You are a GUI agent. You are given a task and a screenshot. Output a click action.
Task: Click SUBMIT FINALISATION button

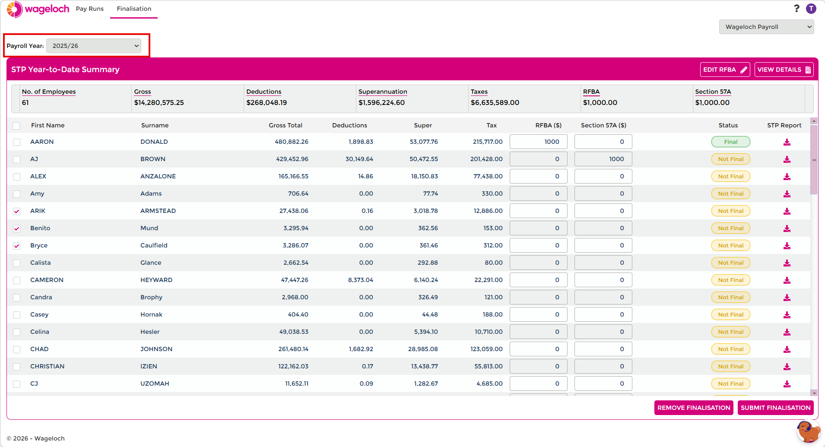(775, 408)
